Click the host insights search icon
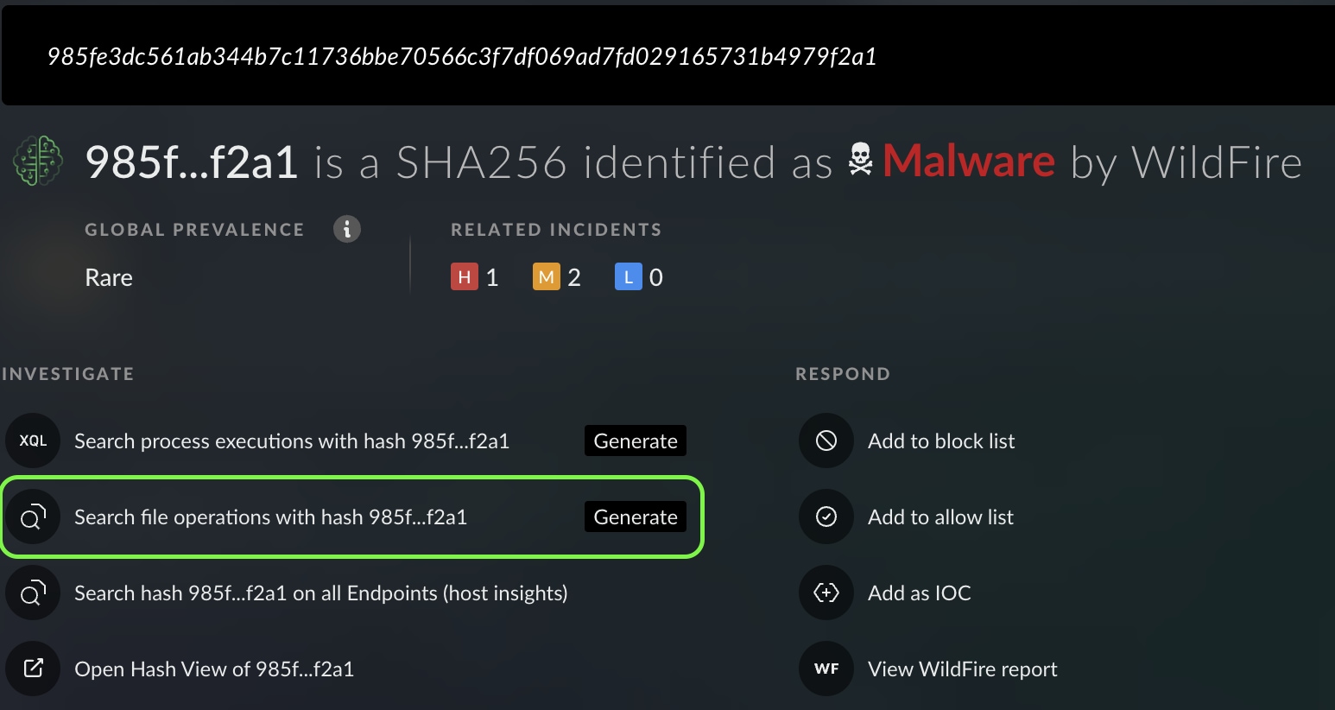The height and width of the screenshot is (710, 1335). point(33,593)
